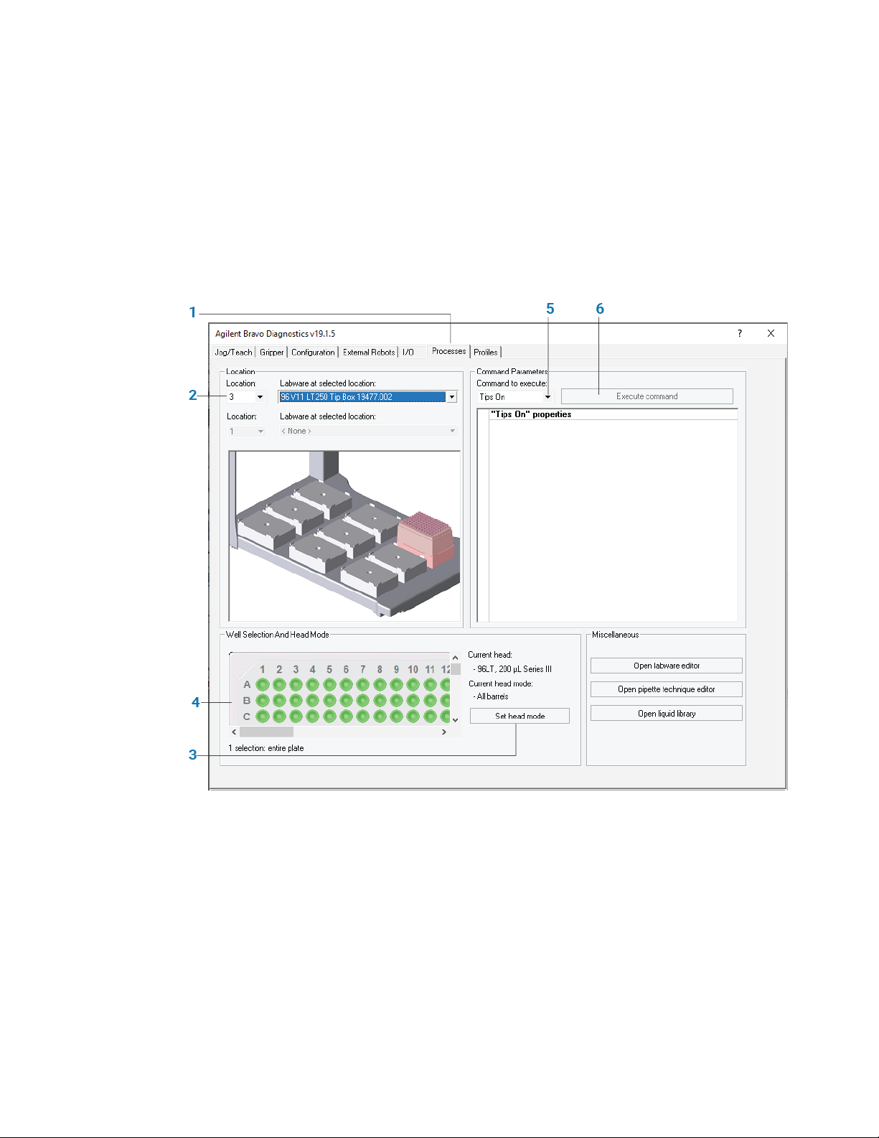Select column 5 header in plate map

click(x=329, y=669)
